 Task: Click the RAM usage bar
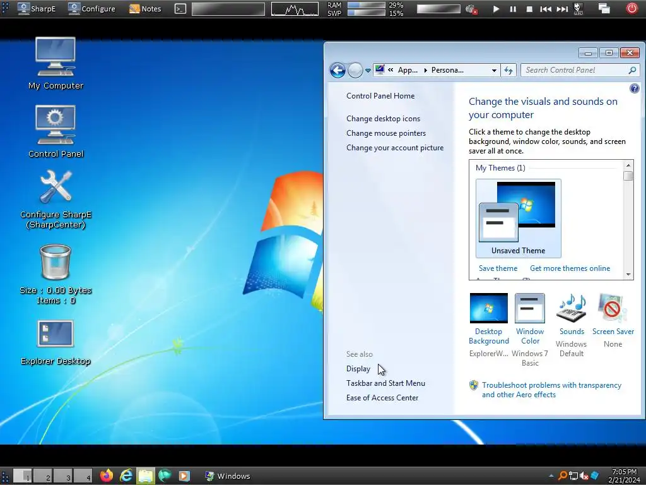(367, 5)
